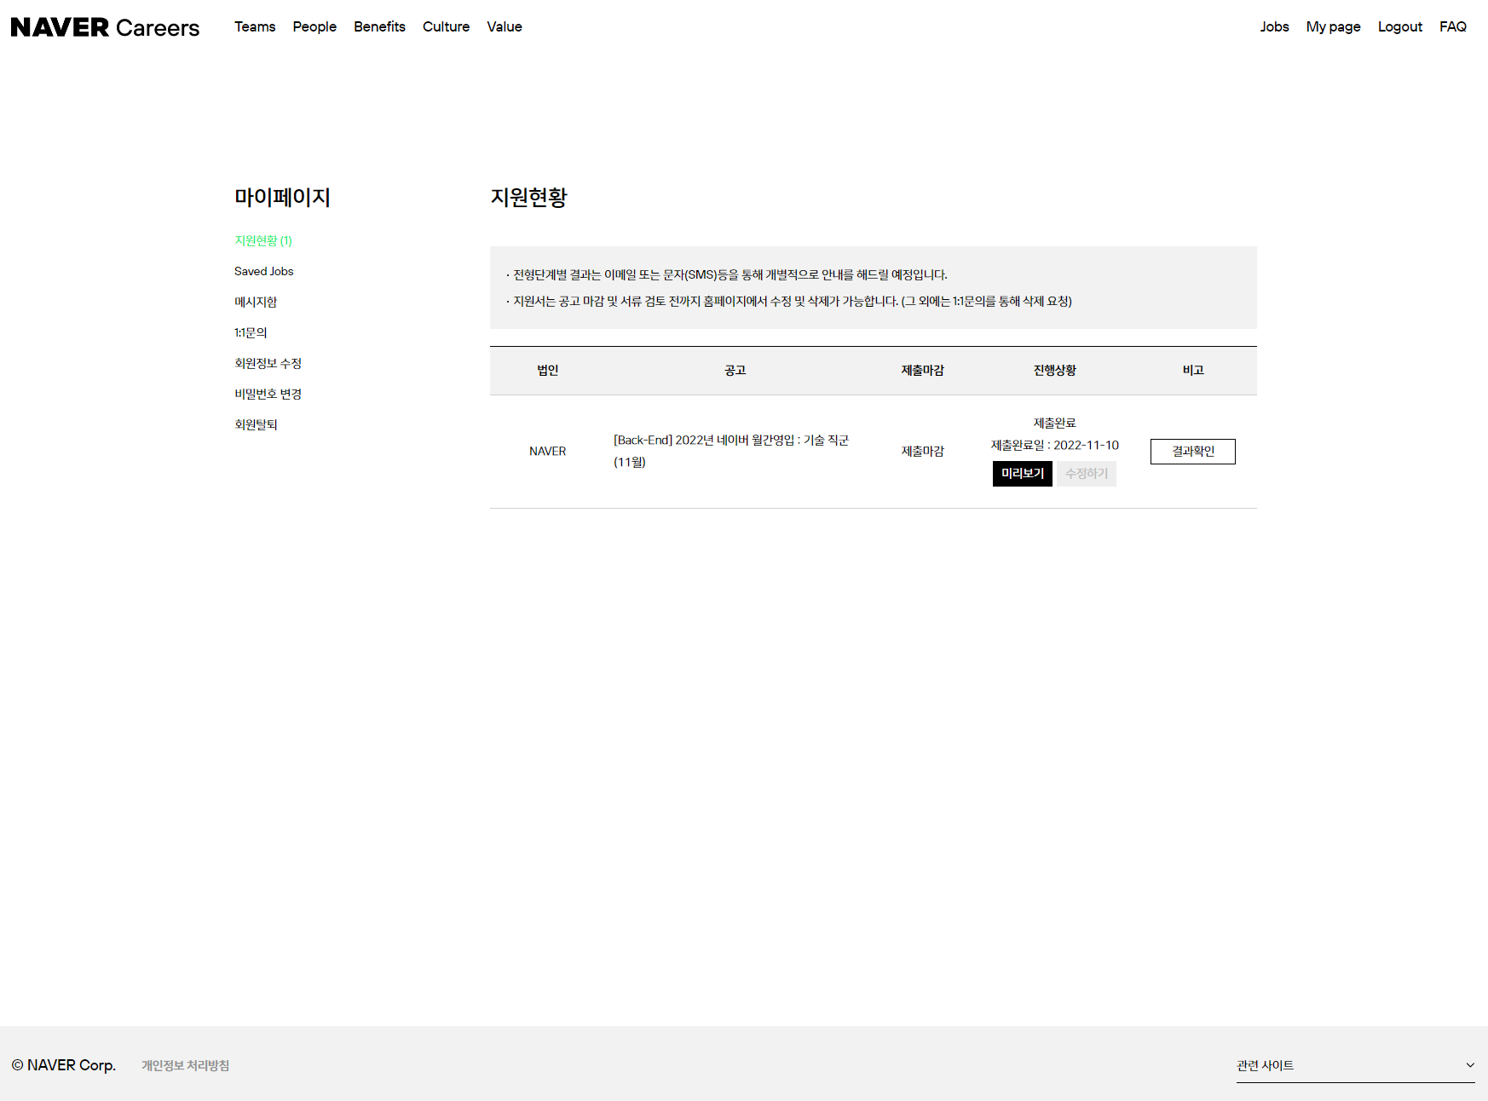
Task: Click the 제출마감 status cell in row
Action: (923, 451)
